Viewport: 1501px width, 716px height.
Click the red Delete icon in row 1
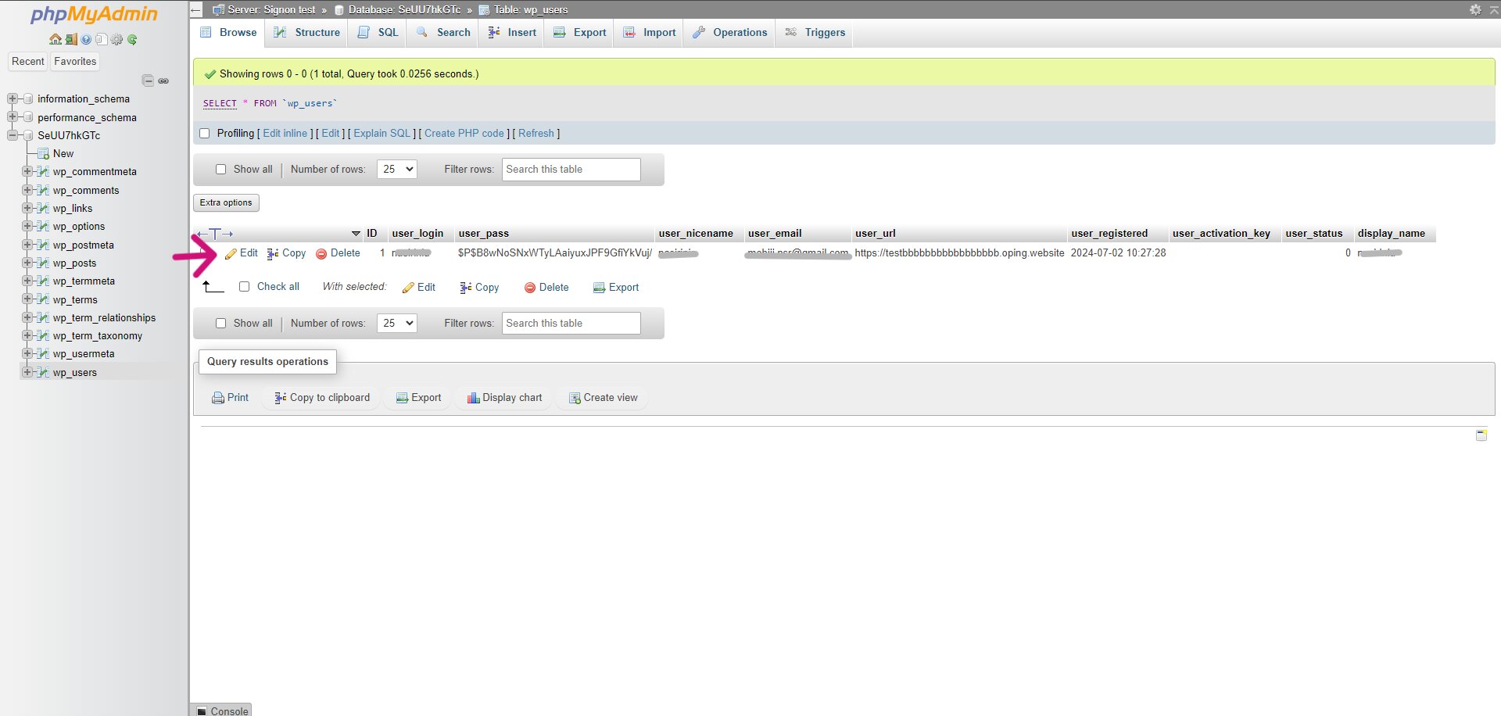pyautogui.click(x=321, y=253)
